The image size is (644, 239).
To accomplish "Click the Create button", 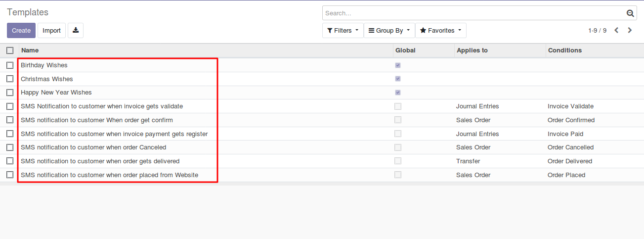I will (21, 30).
